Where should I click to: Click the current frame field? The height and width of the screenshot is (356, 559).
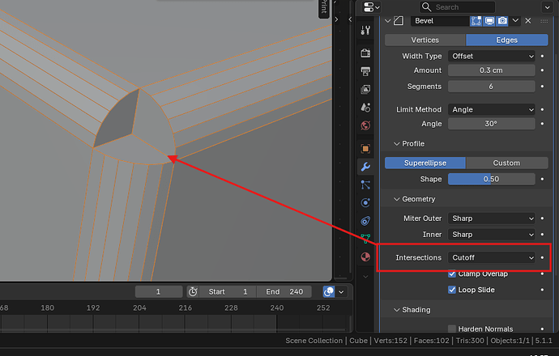tap(159, 291)
